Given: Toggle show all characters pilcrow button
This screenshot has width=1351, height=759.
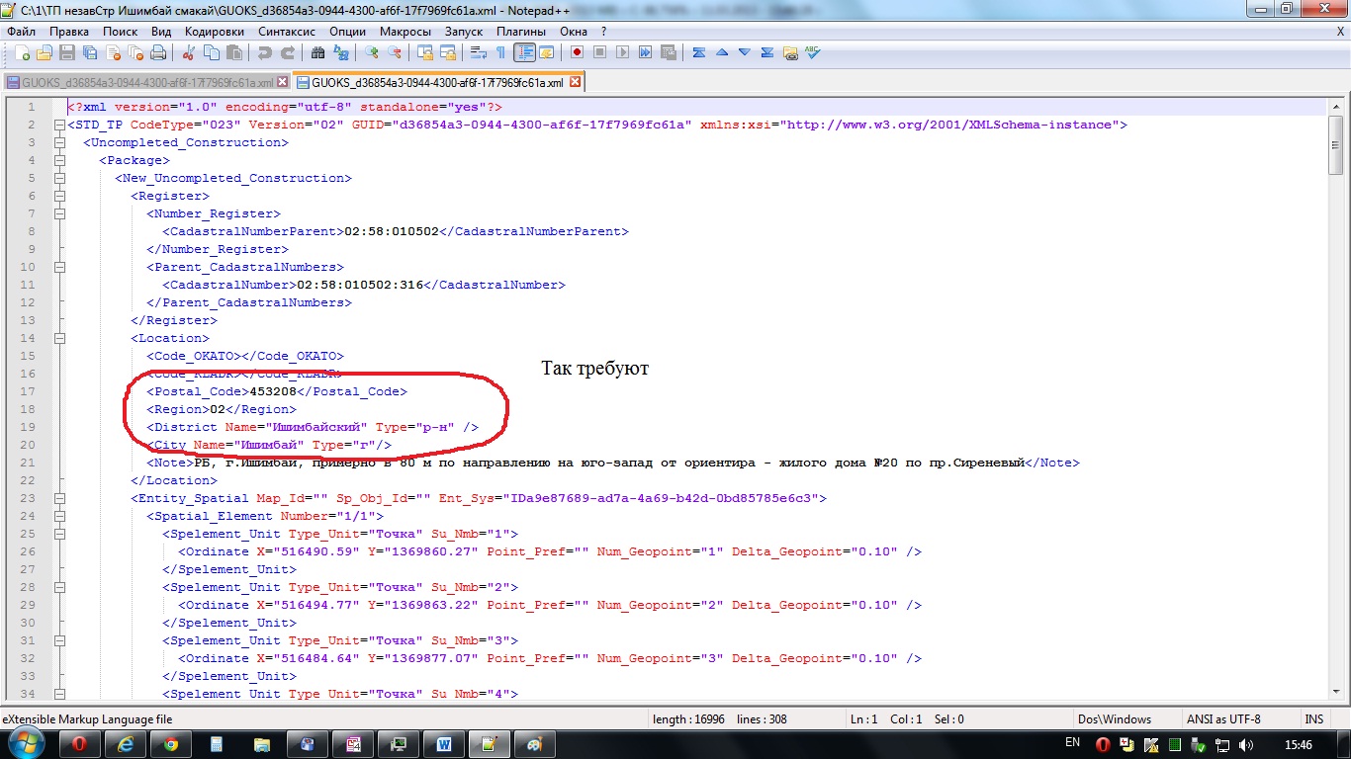Looking at the screenshot, I should (x=500, y=52).
